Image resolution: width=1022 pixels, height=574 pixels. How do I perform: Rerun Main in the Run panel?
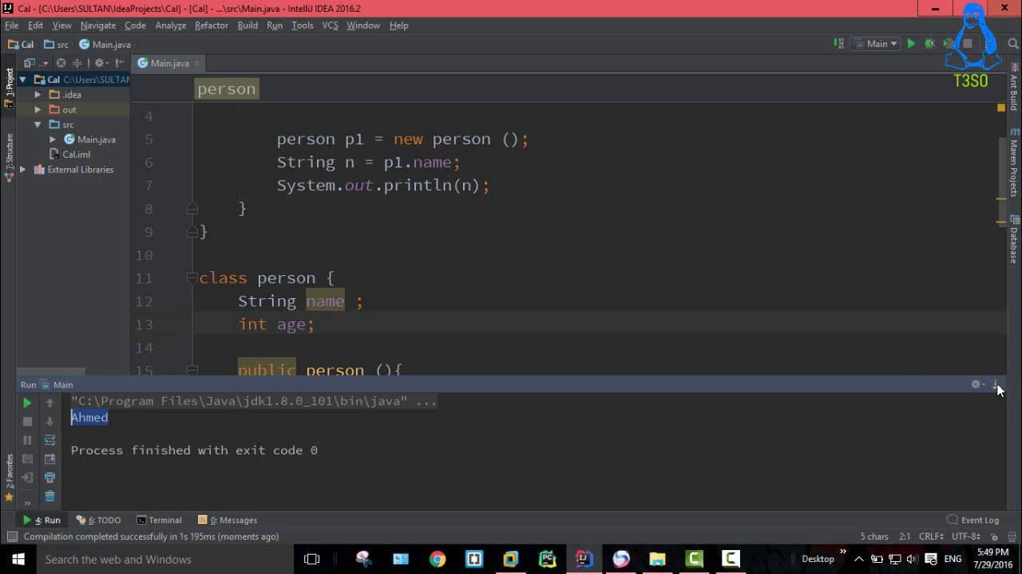pos(27,403)
